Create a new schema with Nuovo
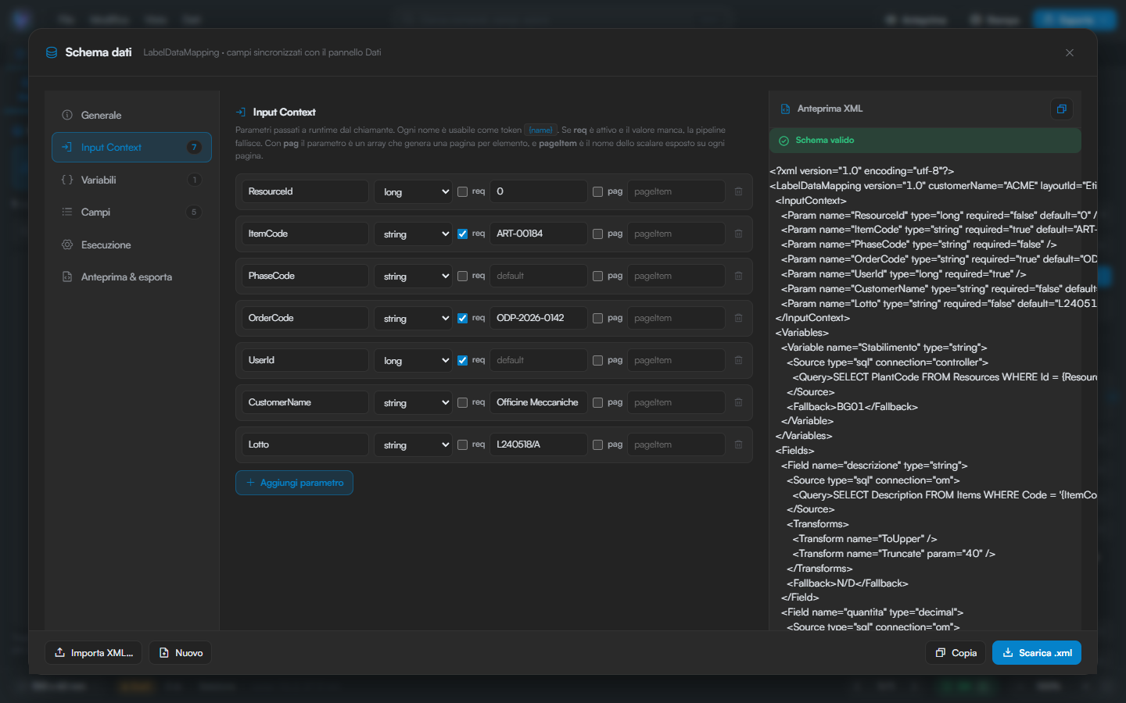Viewport: 1126px width, 703px height. 181,653
